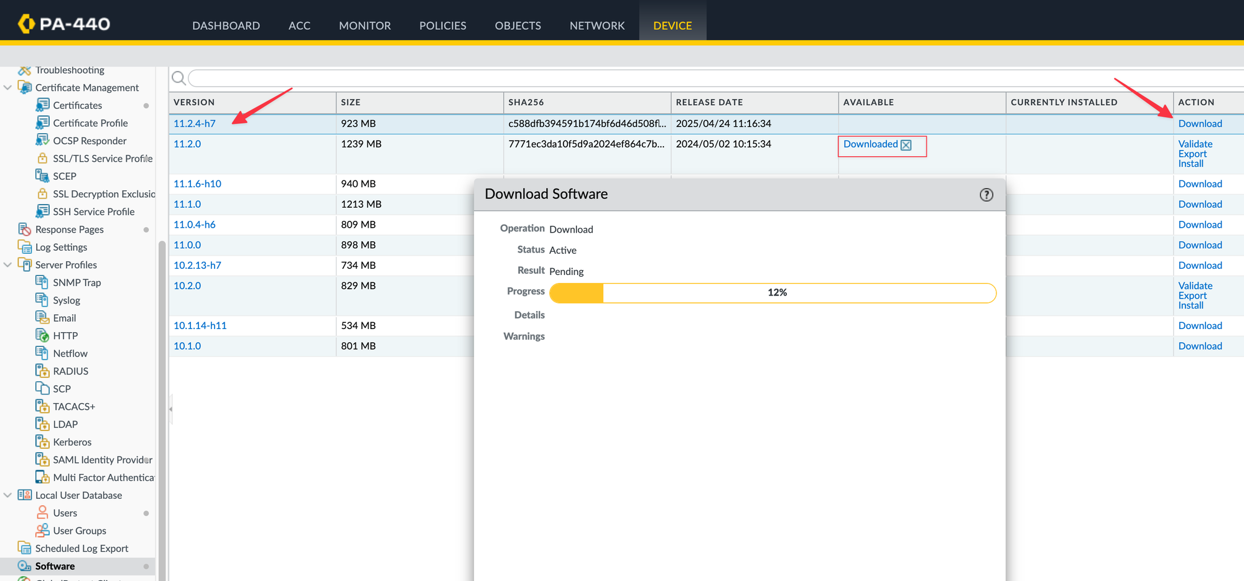This screenshot has height=581, width=1244.
Task: Click the Users icon under Local User Database
Action: (42, 513)
